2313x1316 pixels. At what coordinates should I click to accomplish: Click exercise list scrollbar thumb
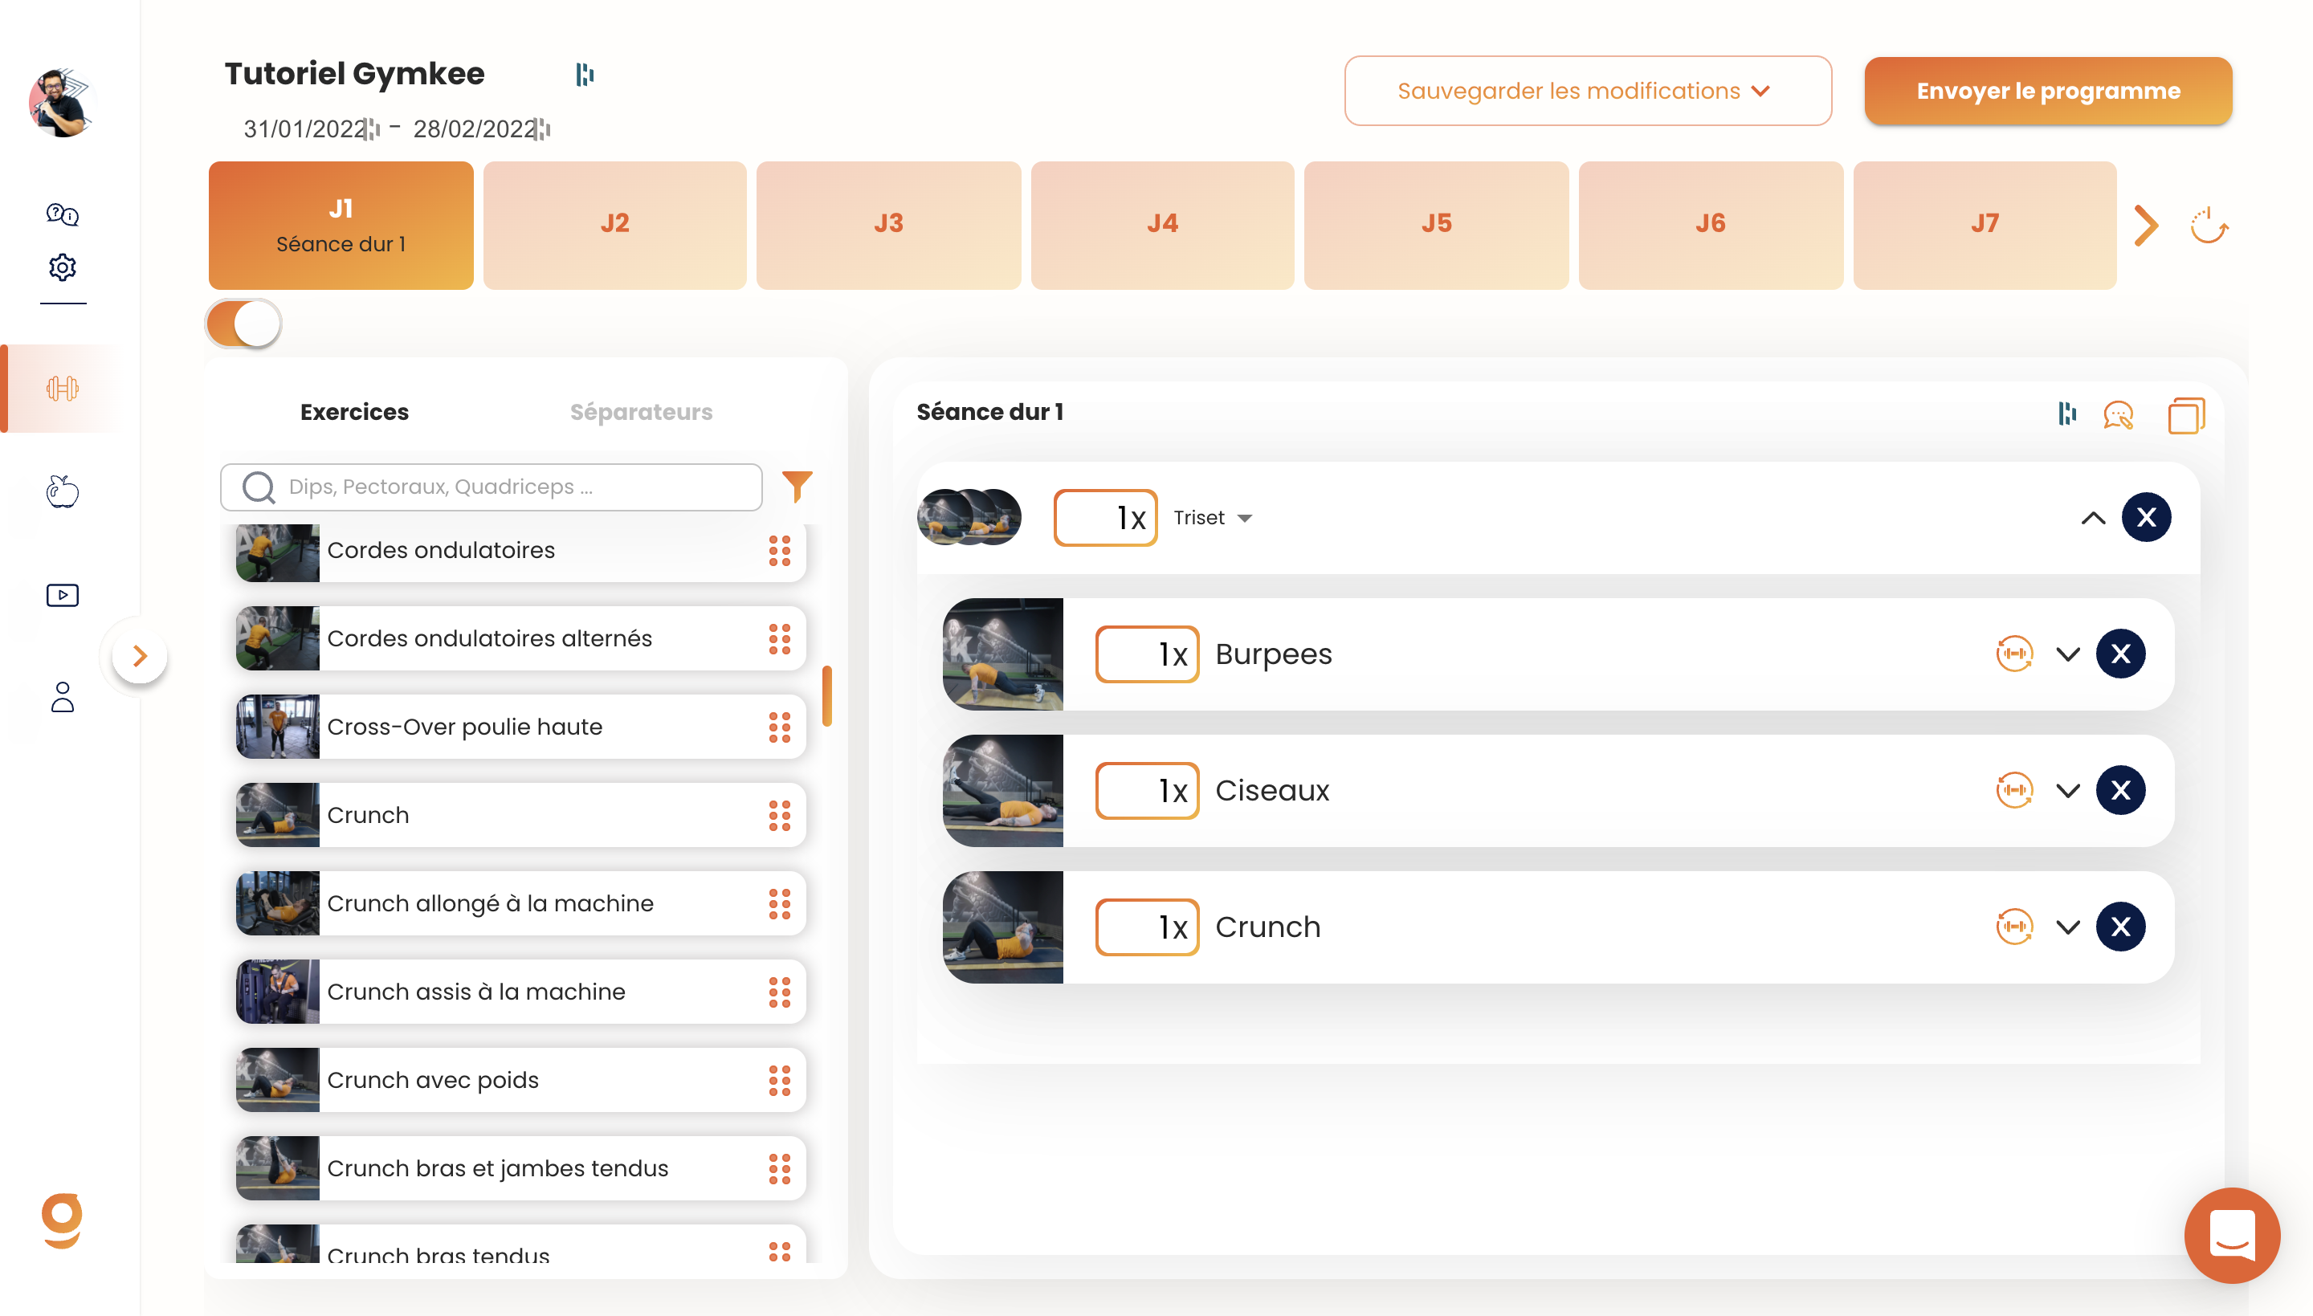pyautogui.click(x=826, y=696)
